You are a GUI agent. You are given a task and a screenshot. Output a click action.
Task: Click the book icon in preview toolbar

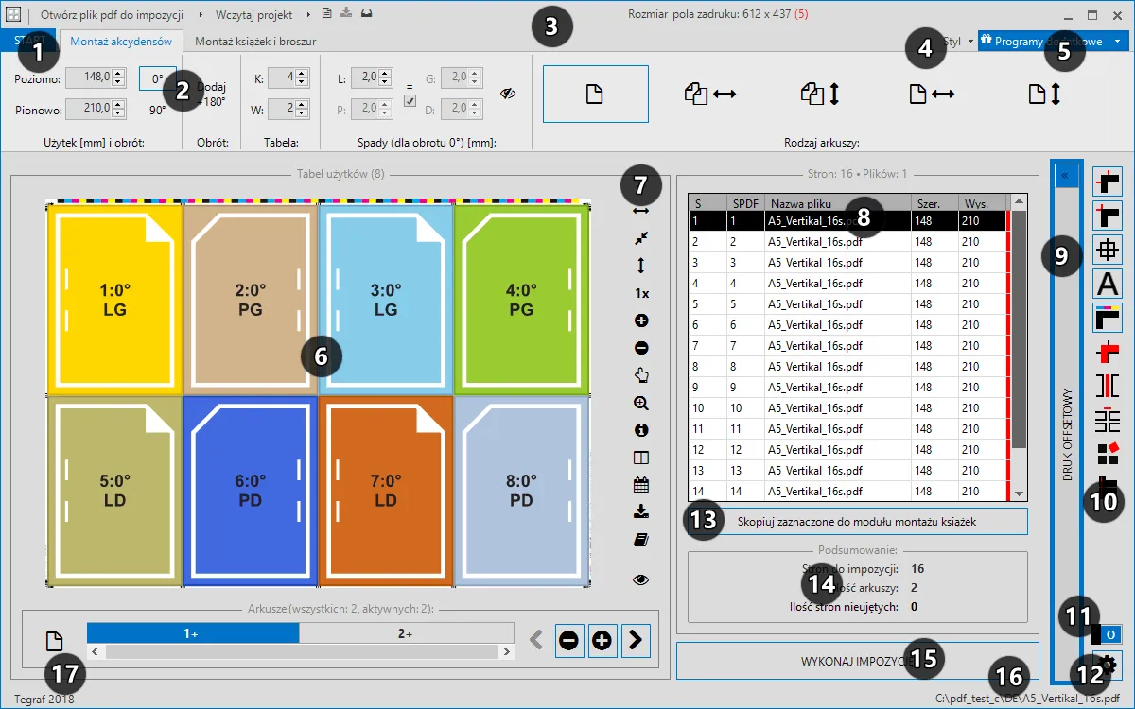click(x=641, y=539)
